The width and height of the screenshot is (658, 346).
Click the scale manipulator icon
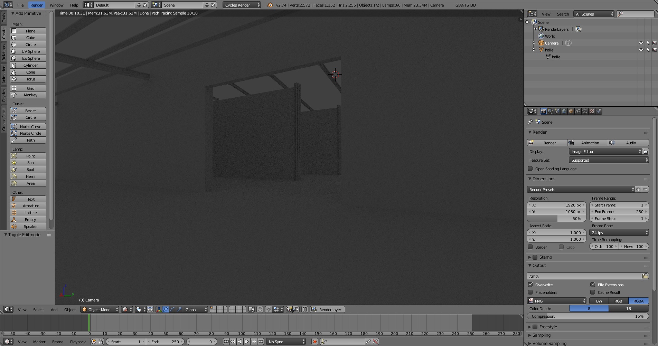click(x=179, y=309)
